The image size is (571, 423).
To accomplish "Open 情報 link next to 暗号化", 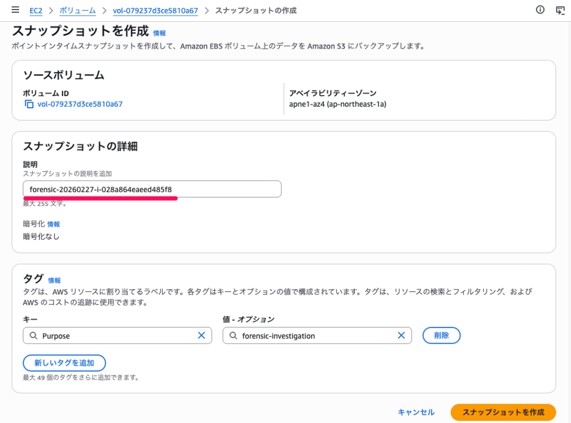I will 54,224.
